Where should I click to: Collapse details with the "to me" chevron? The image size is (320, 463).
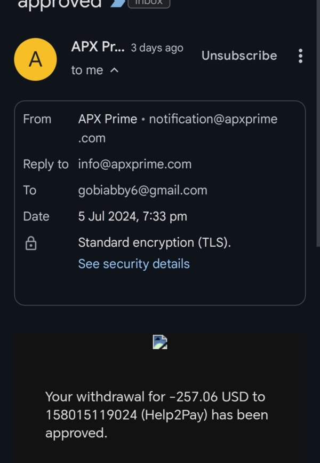pyautogui.click(x=114, y=70)
